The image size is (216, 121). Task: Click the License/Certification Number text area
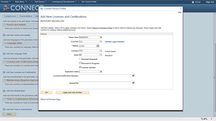(x=105, y=78)
